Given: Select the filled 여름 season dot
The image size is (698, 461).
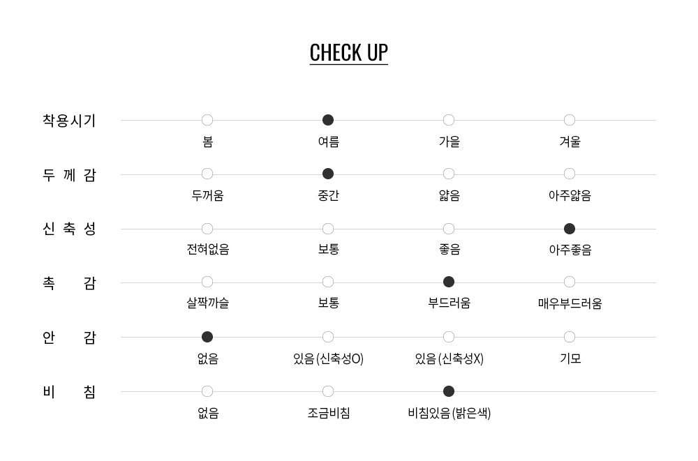Looking at the screenshot, I should 328,120.
